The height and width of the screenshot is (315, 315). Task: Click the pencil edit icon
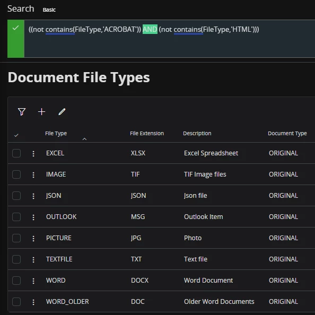coord(62,112)
